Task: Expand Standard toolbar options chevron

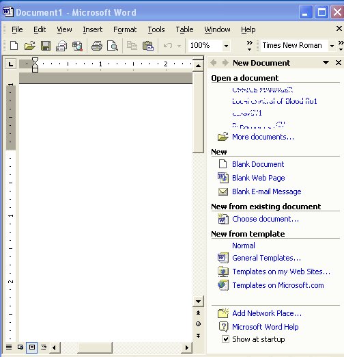Action: pyautogui.click(x=250, y=46)
